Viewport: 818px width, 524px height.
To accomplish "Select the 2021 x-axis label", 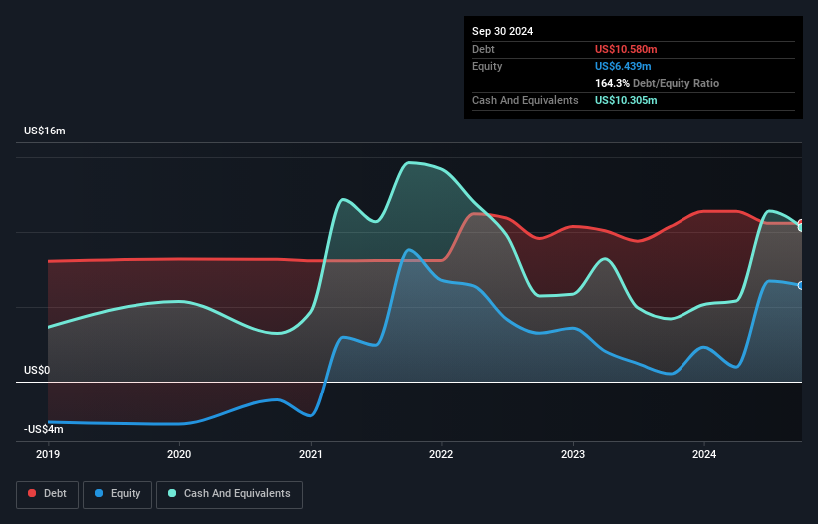I will (311, 454).
